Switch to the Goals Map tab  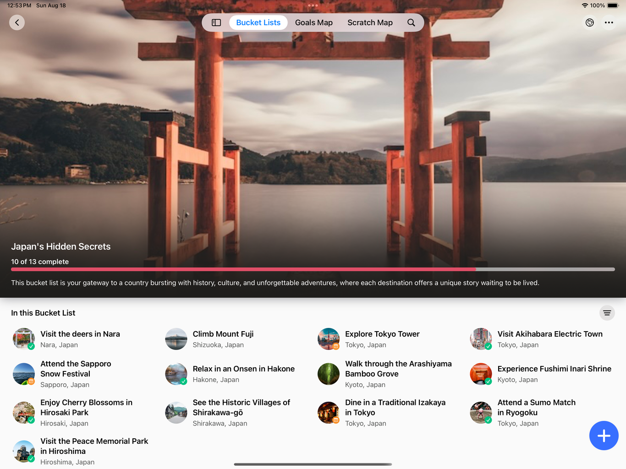313,22
